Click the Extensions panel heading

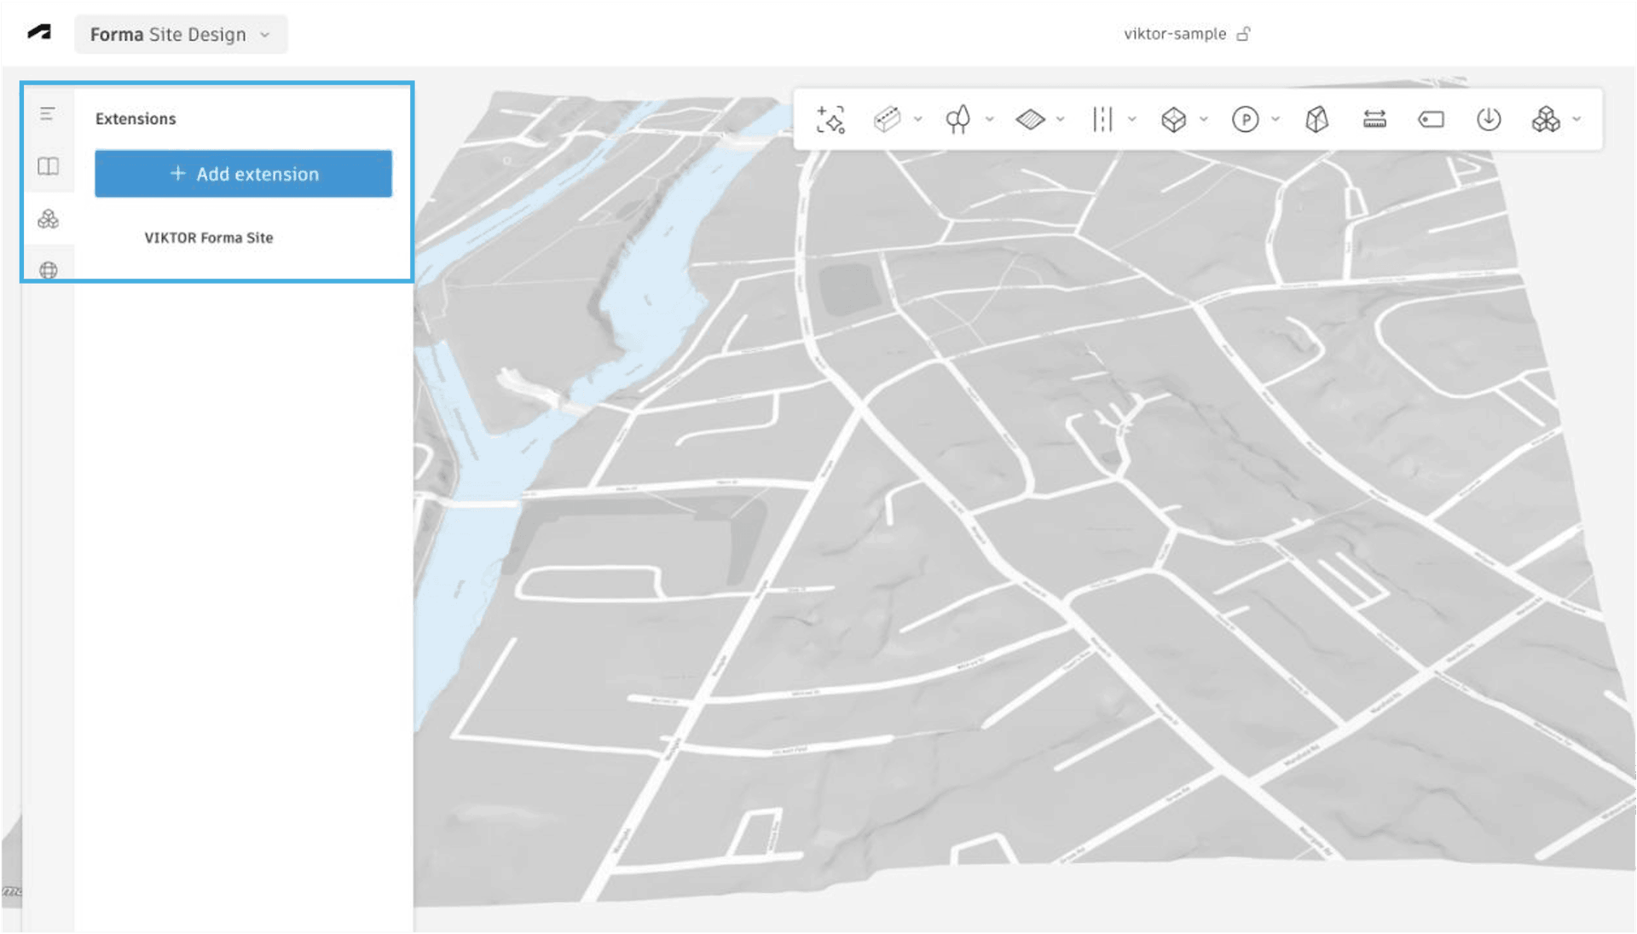(136, 118)
